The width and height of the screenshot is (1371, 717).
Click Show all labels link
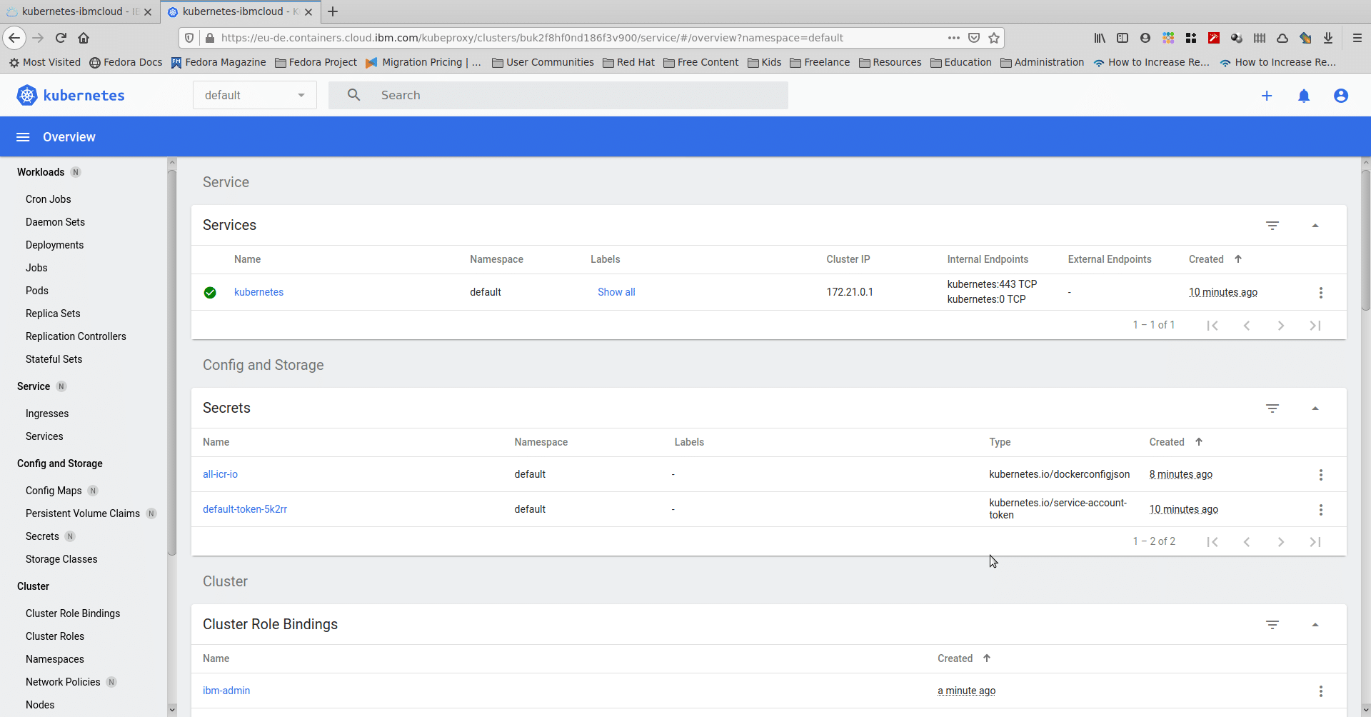(616, 292)
